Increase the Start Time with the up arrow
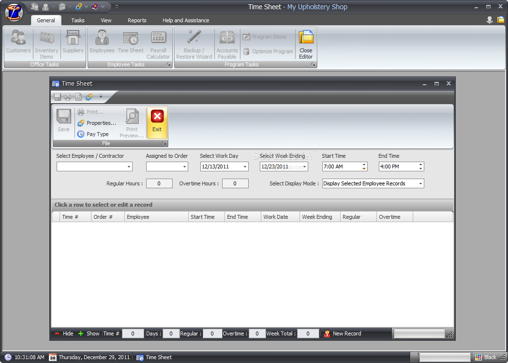Screen dimensions: 508x363 point(364,165)
